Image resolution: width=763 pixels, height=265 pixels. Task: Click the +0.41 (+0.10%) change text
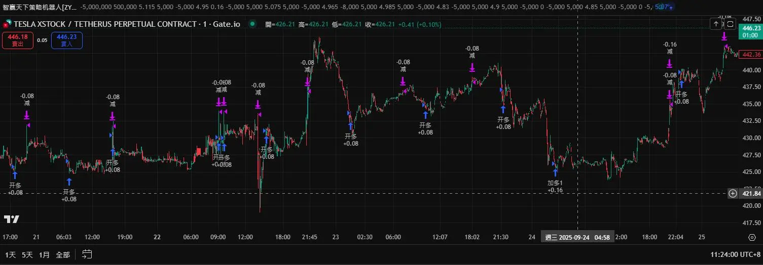pos(420,24)
